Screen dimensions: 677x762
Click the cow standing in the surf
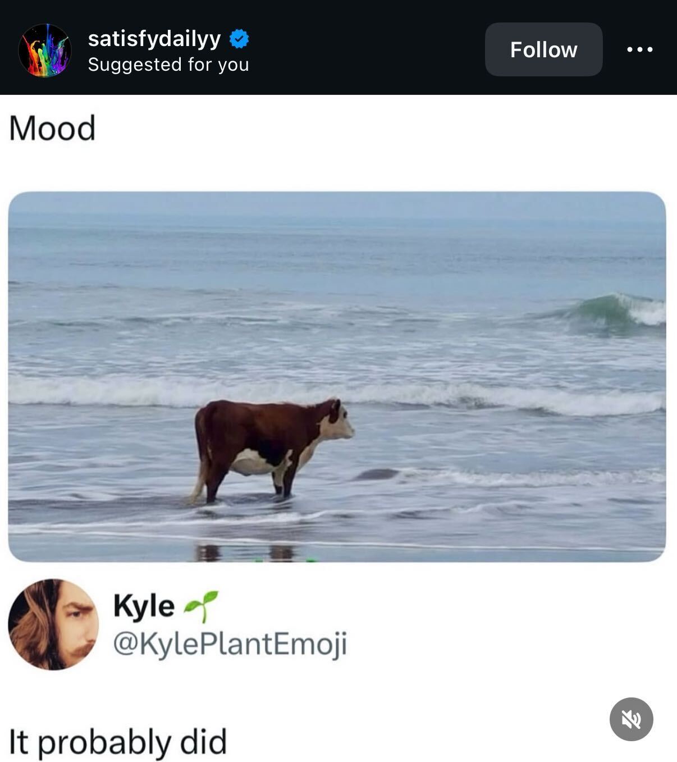264,444
